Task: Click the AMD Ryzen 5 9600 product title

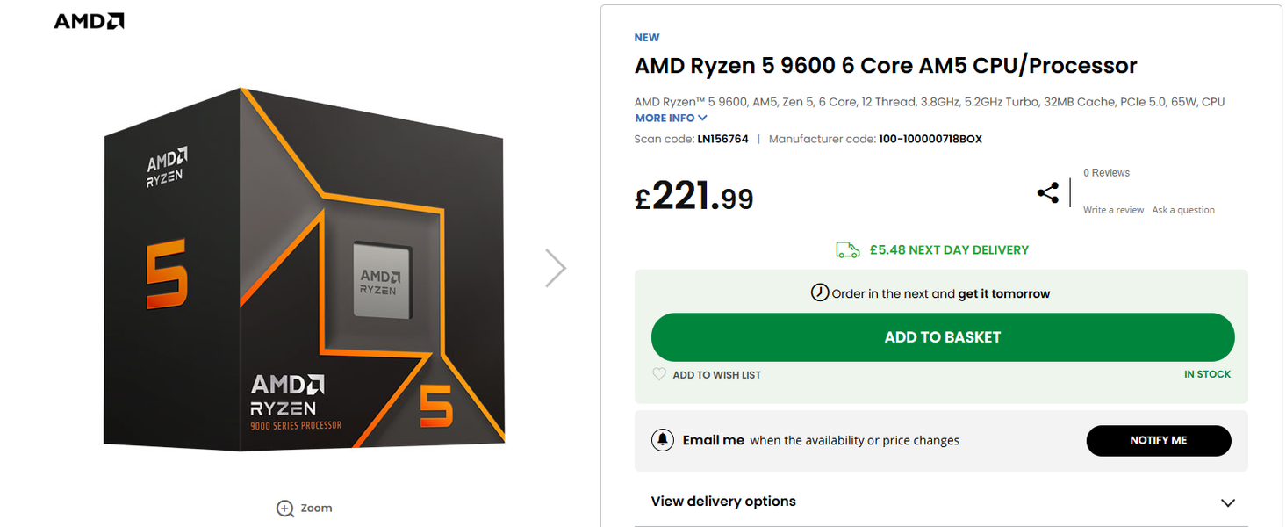Action: pyautogui.click(x=886, y=66)
